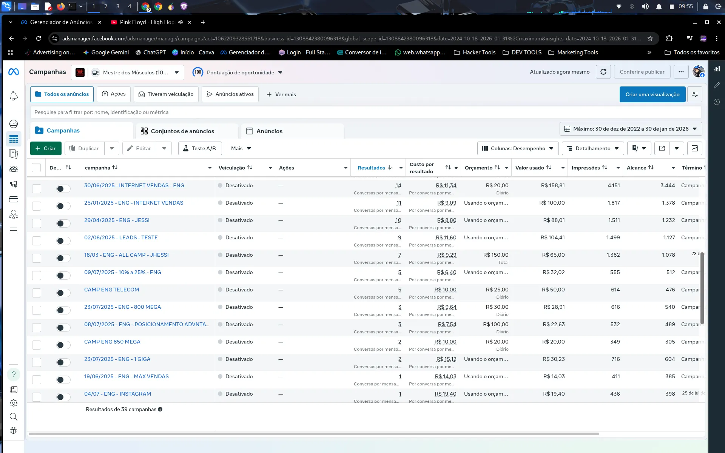Check the box for CAMP ENG TELECOM
Image resolution: width=725 pixels, height=453 pixels.
click(37, 293)
